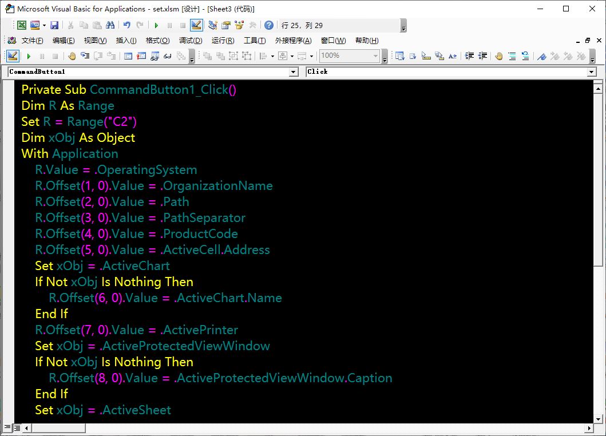Open the 调试(D) debug menu

[x=191, y=41]
